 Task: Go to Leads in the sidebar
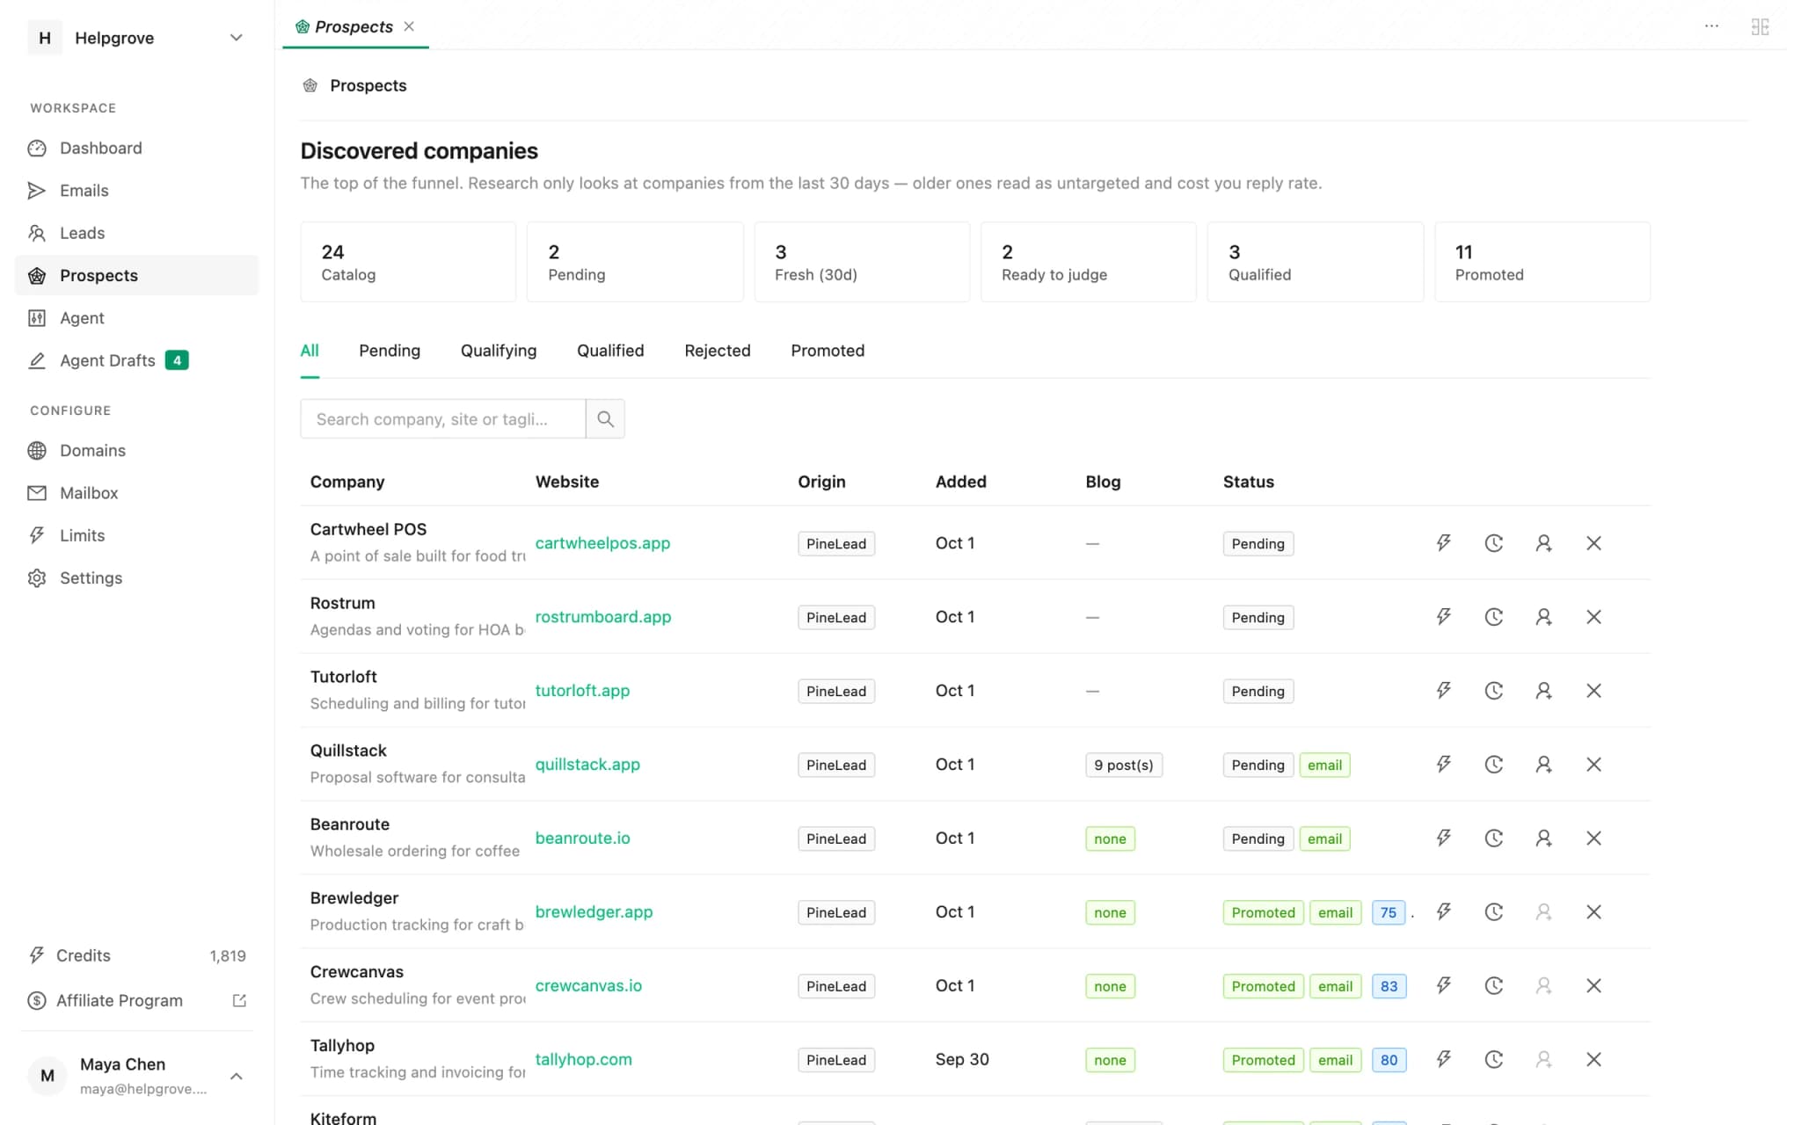tap(136, 233)
